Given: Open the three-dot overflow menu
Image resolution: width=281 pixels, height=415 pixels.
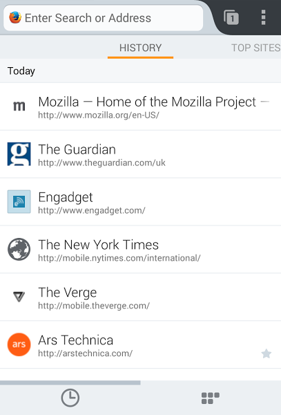Looking at the screenshot, I should coord(263,17).
